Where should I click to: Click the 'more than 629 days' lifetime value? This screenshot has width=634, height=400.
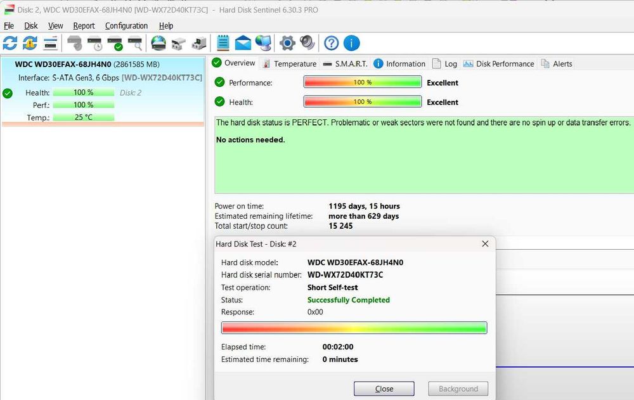click(x=363, y=216)
